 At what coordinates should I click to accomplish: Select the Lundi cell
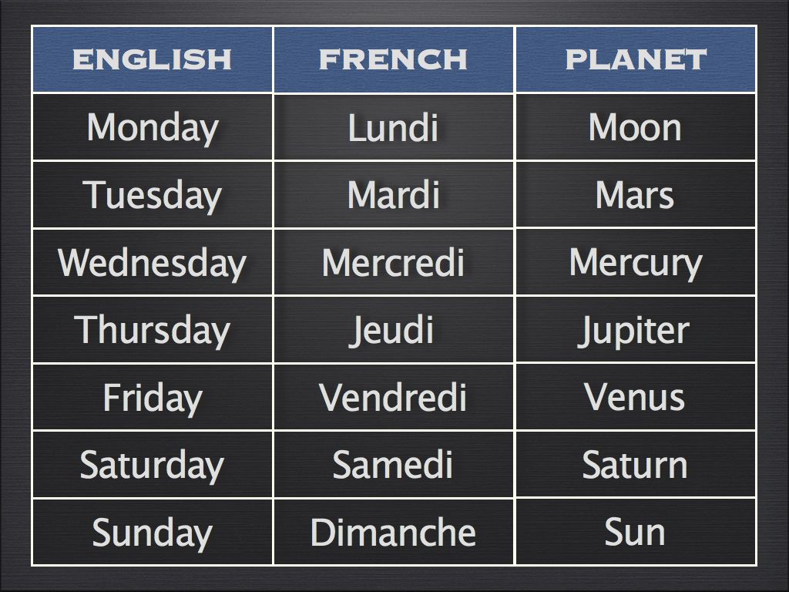click(394, 127)
